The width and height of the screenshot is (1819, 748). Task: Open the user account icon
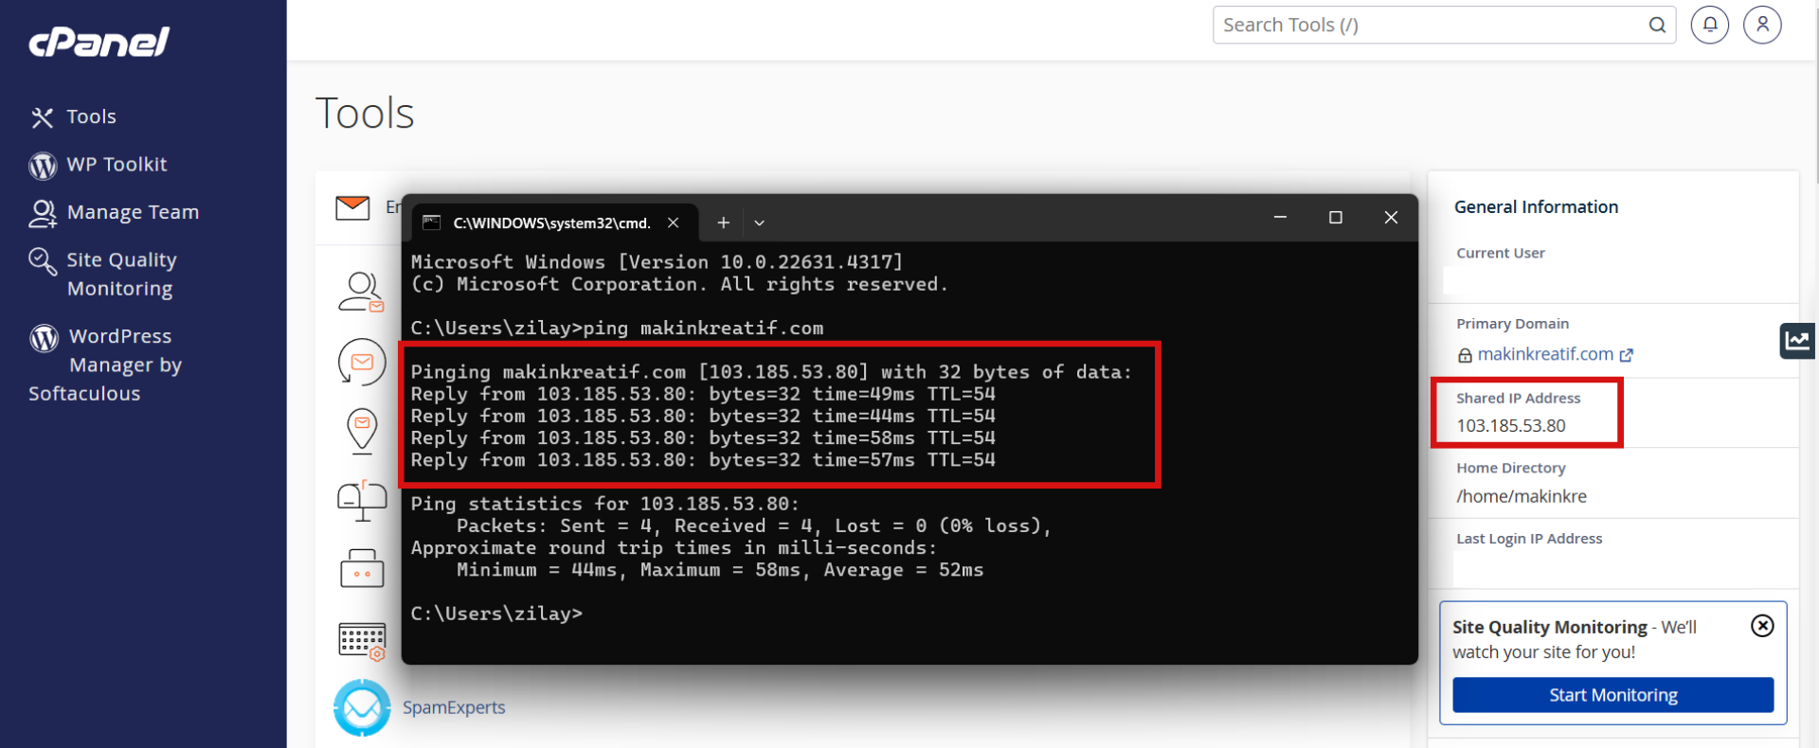coord(1762,25)
